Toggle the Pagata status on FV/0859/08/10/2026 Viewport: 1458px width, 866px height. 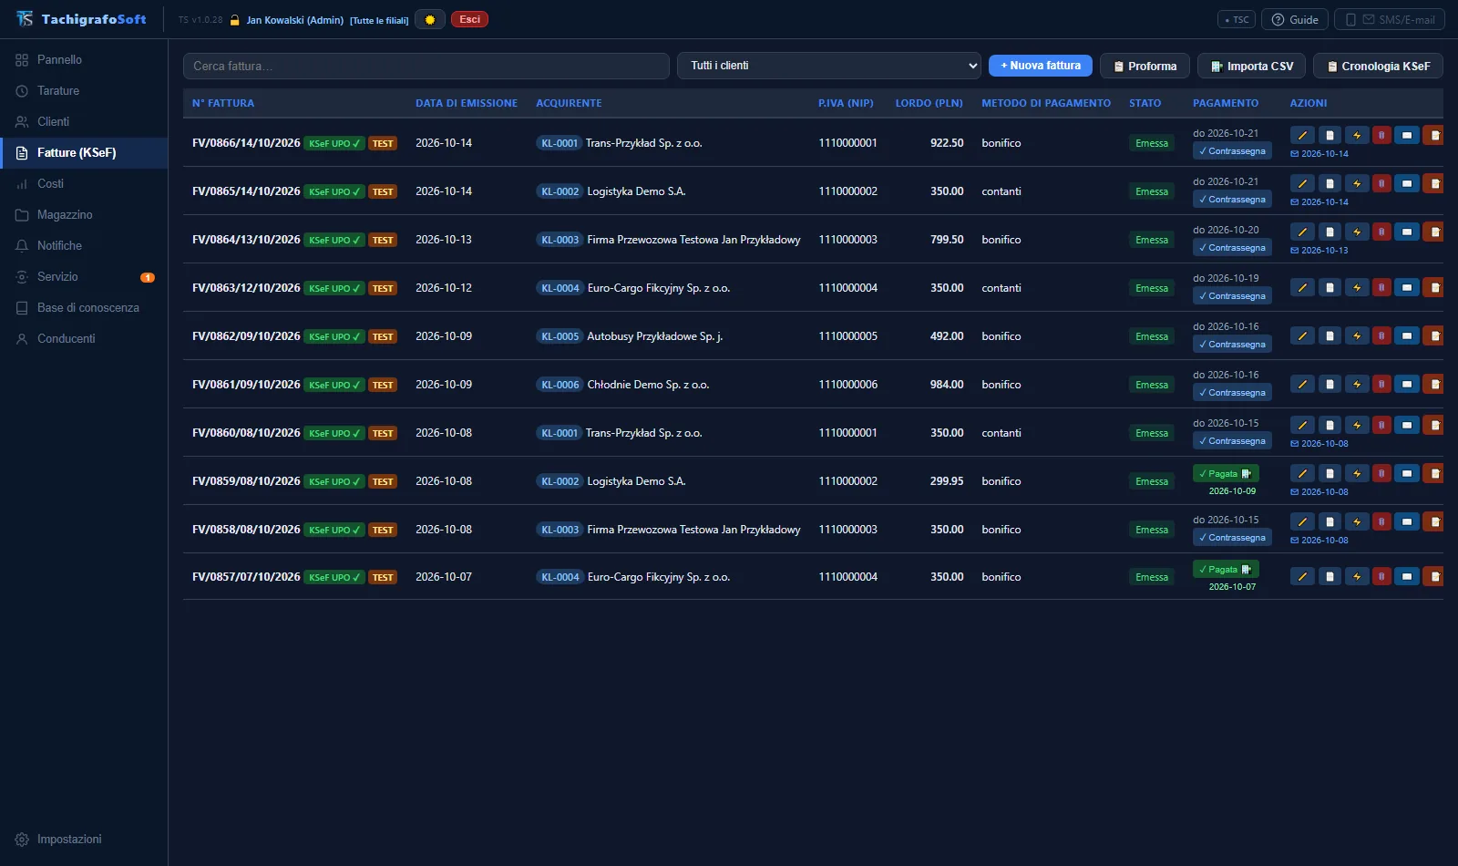pyautogui.click(x=1226, y=473)
